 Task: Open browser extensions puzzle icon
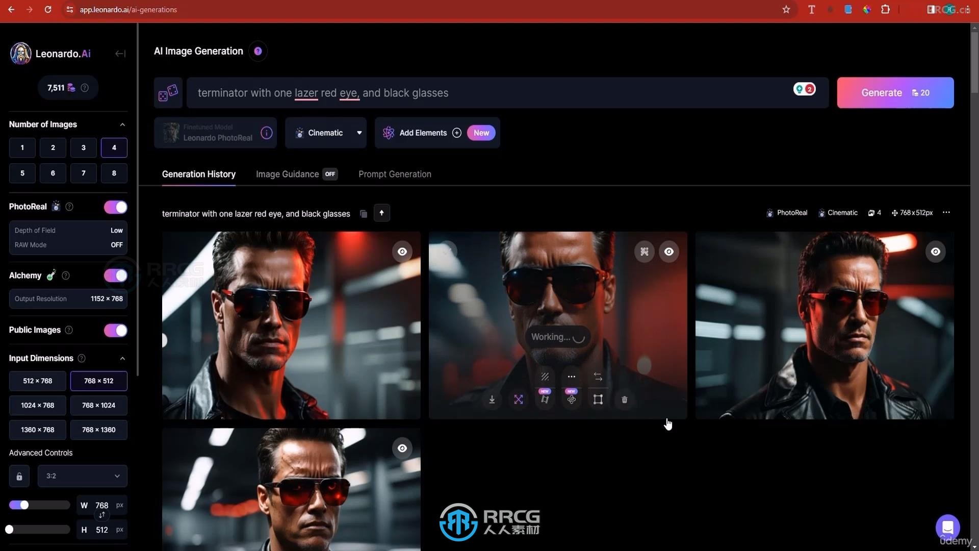[x=886, y=10]
